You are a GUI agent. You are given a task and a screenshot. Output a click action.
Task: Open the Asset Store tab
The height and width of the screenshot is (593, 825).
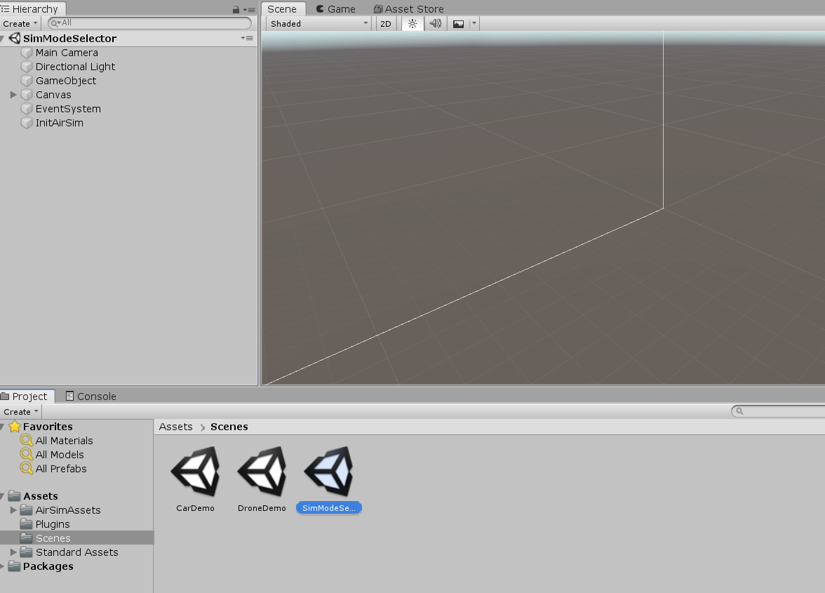click(x=408, y=8)
